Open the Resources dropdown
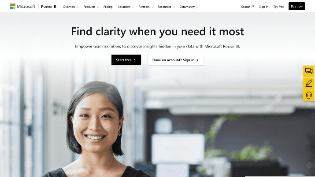Screen dimensions: 315x177 (167, 7)
